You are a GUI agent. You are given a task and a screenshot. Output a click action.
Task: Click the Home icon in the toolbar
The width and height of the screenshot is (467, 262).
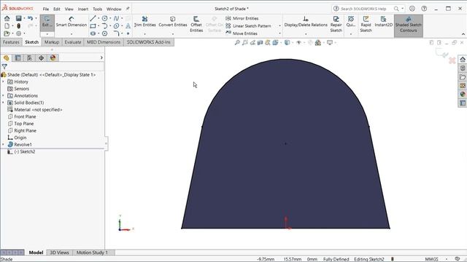7,18
